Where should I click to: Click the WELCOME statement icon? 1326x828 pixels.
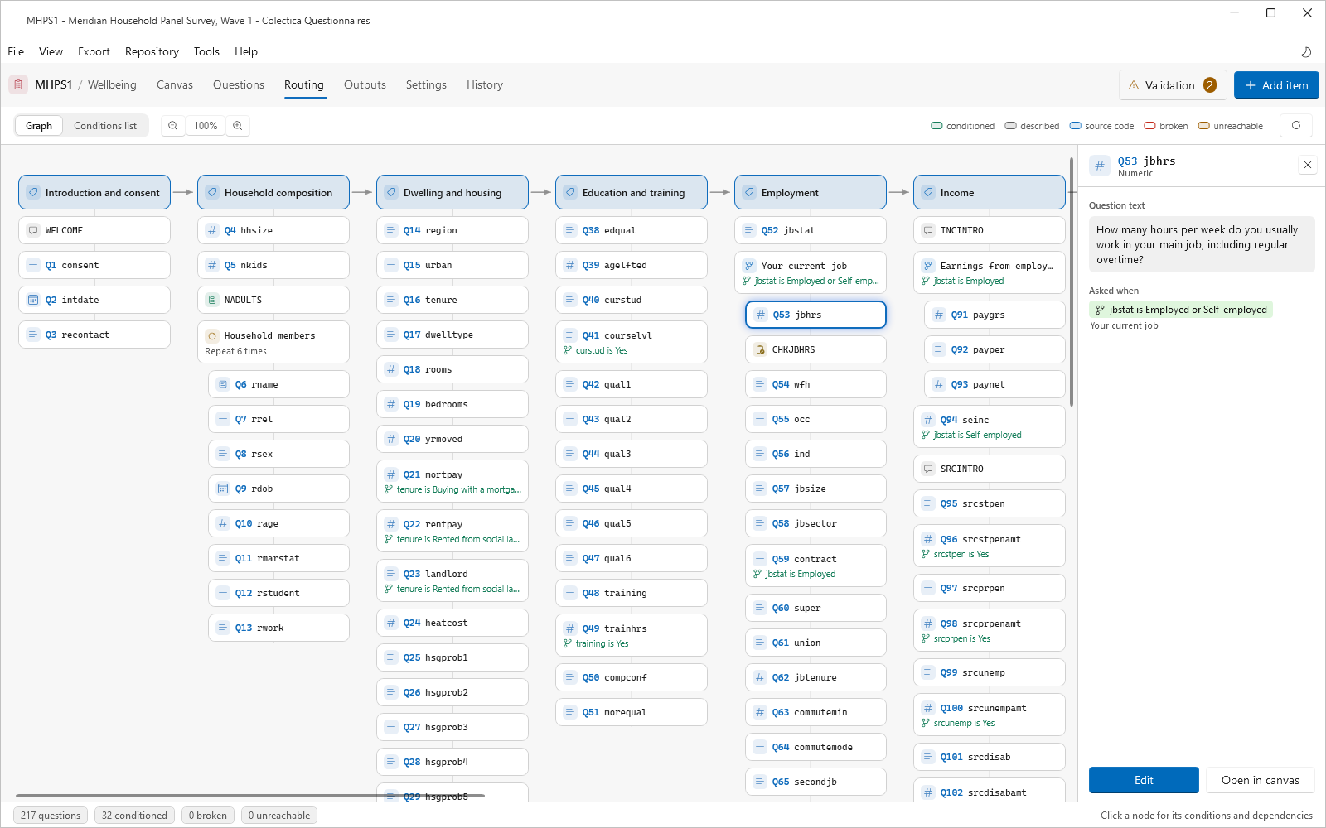coord(33,230)
